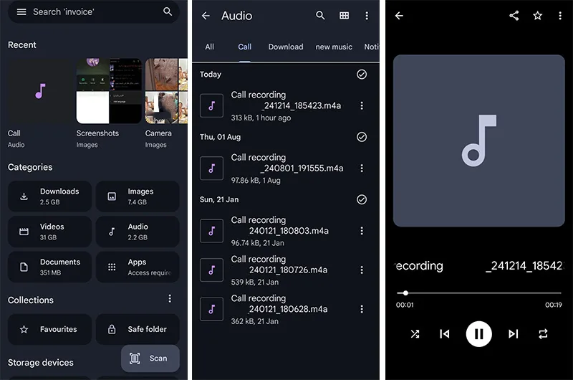Image resolution: width=573 pixels, height=380 pixels.
Task: Pause the playing recording
Action: coord(478,334)
